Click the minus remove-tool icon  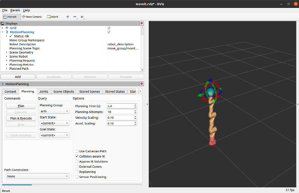coord(75,17)
